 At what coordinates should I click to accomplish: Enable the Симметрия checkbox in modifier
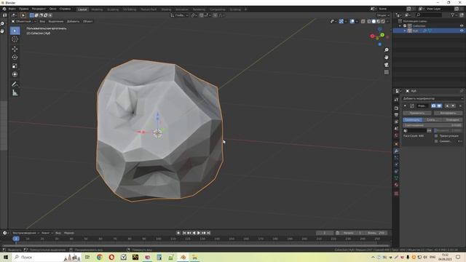tap(436, 141)
